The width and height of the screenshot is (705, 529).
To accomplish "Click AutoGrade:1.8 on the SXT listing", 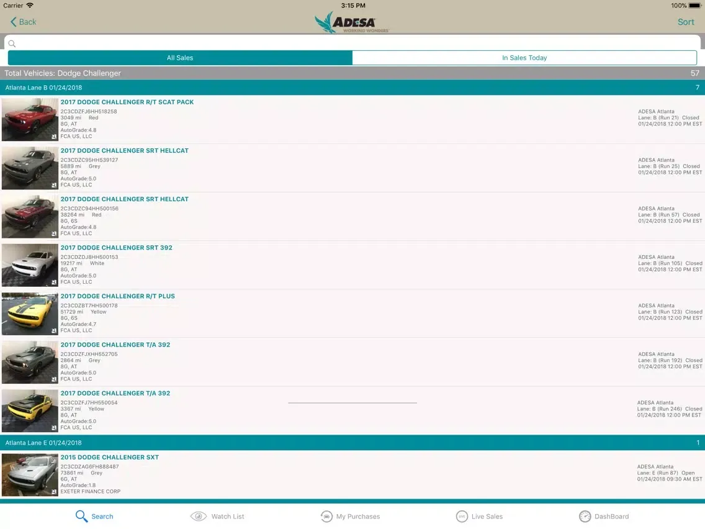I will coord(78,486).
